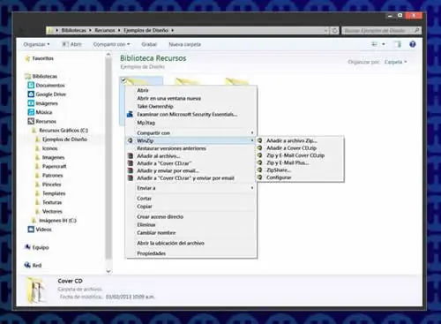Click the ZipShare icon in WinZip submenu
Viewport: 441px width, 324px height.
tap(259, 170)
